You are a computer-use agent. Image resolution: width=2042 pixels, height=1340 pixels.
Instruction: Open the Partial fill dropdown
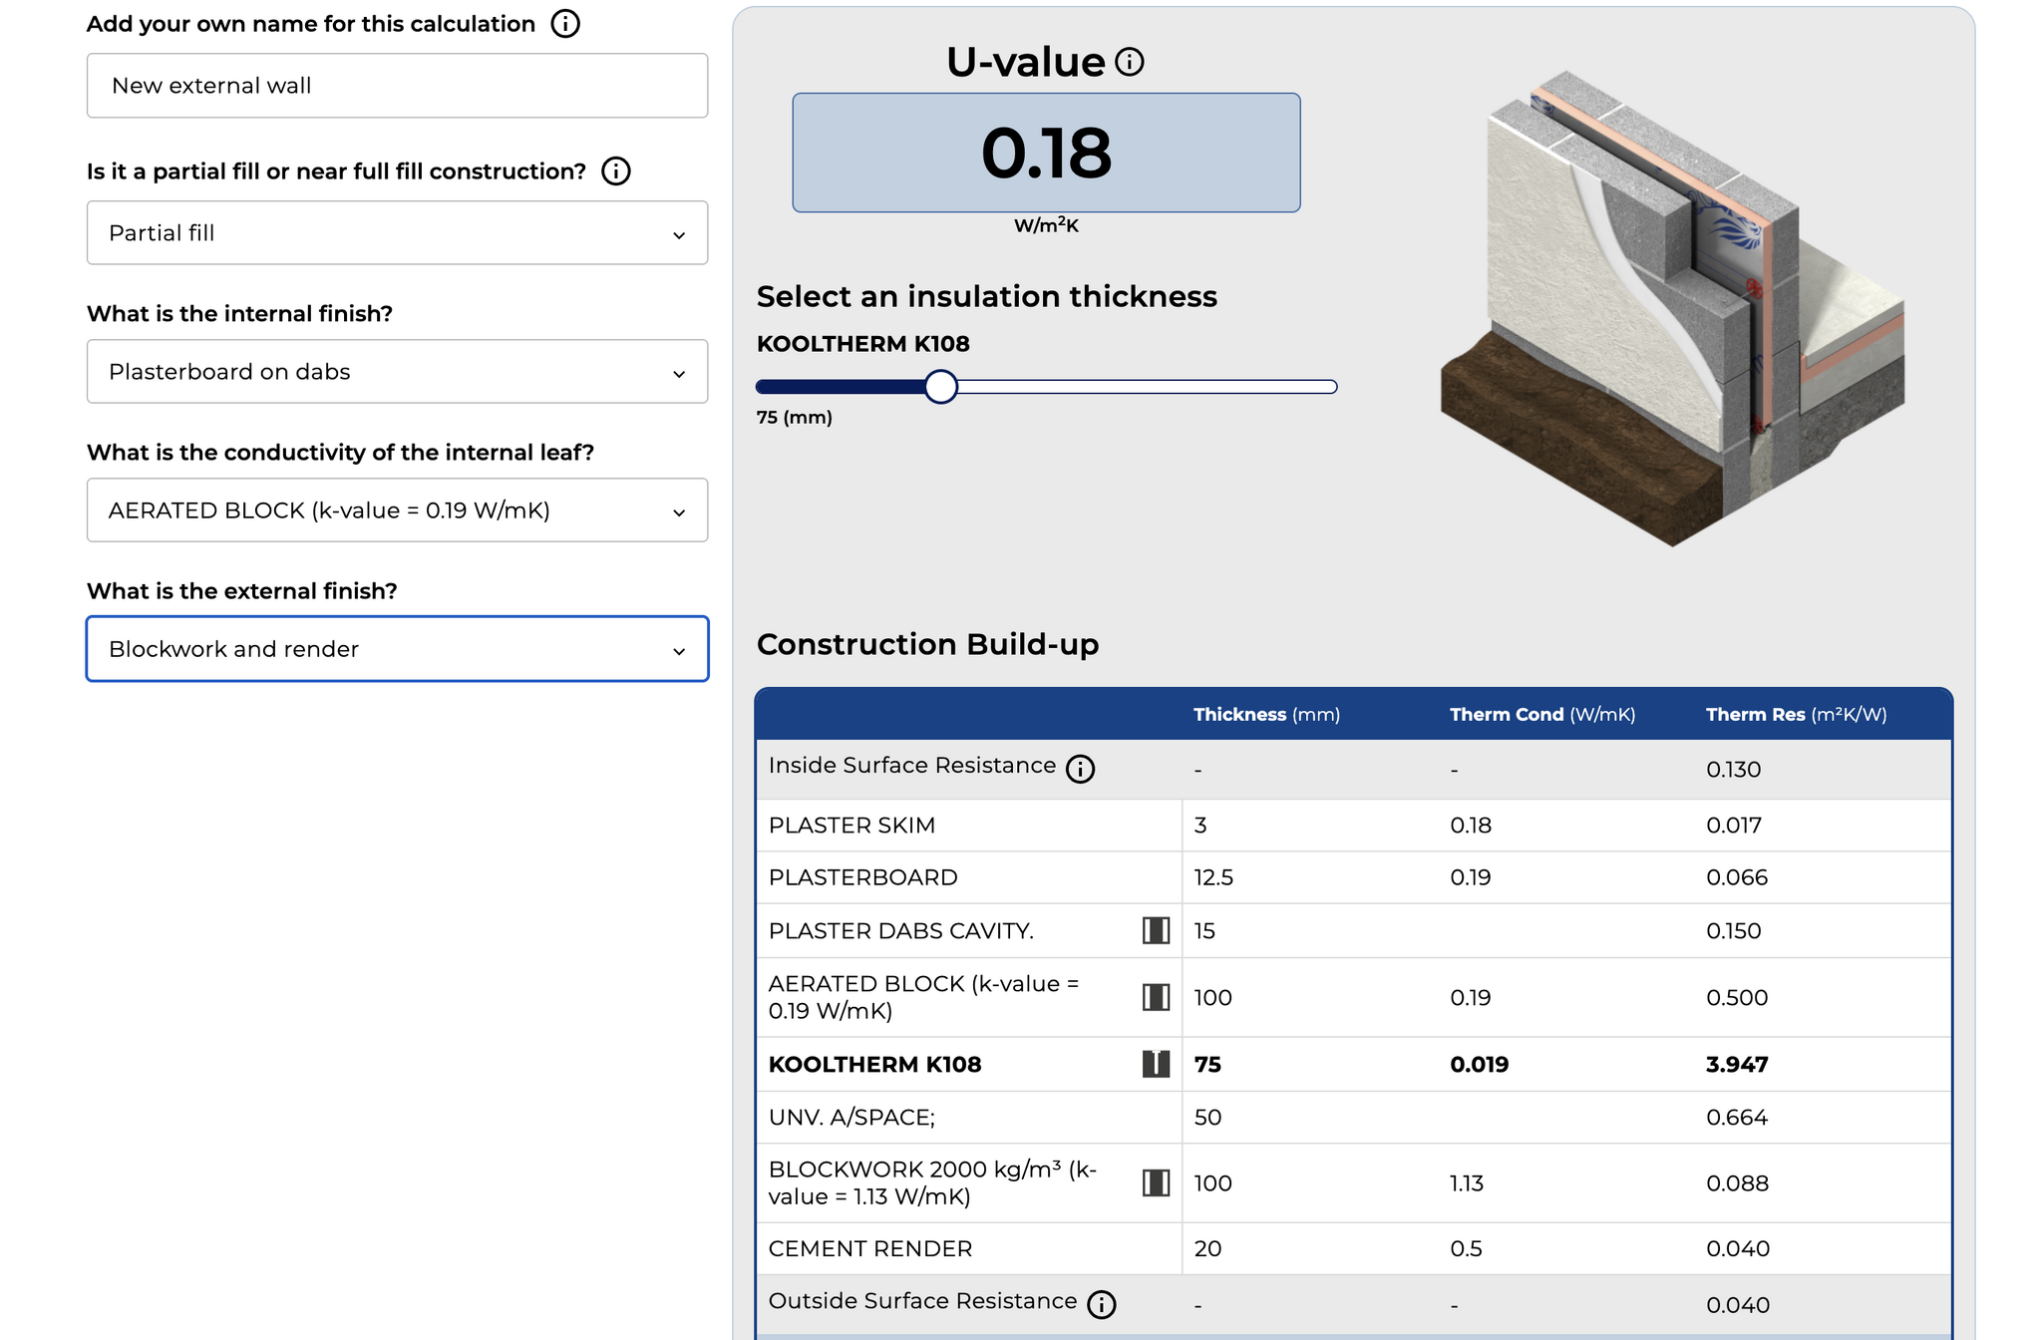pos(397,233)
